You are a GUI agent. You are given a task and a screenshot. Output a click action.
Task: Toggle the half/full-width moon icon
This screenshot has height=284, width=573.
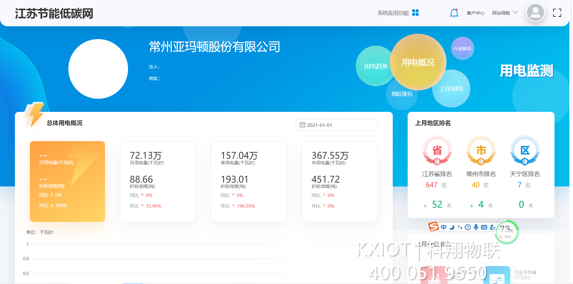coord(452,227)
